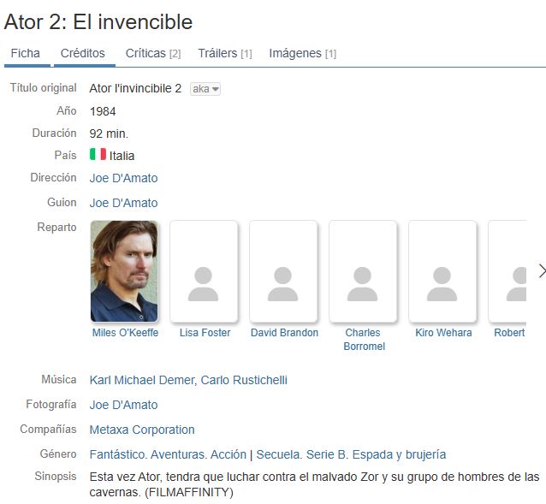
Task: Show next cast members with right chevron
Action: coord(542,270)
